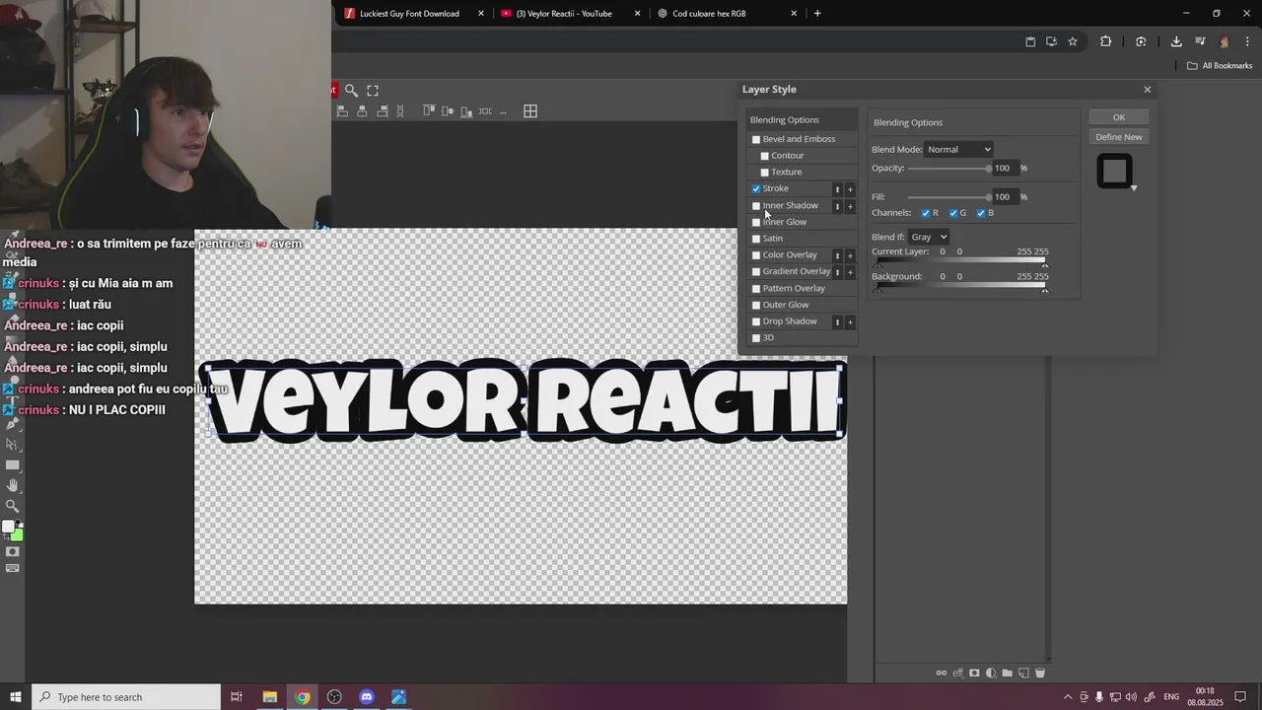Open Chrome three-dot menu
Image resolution: width=1262 pixels, height=710 pixels.
[1248, 41]
